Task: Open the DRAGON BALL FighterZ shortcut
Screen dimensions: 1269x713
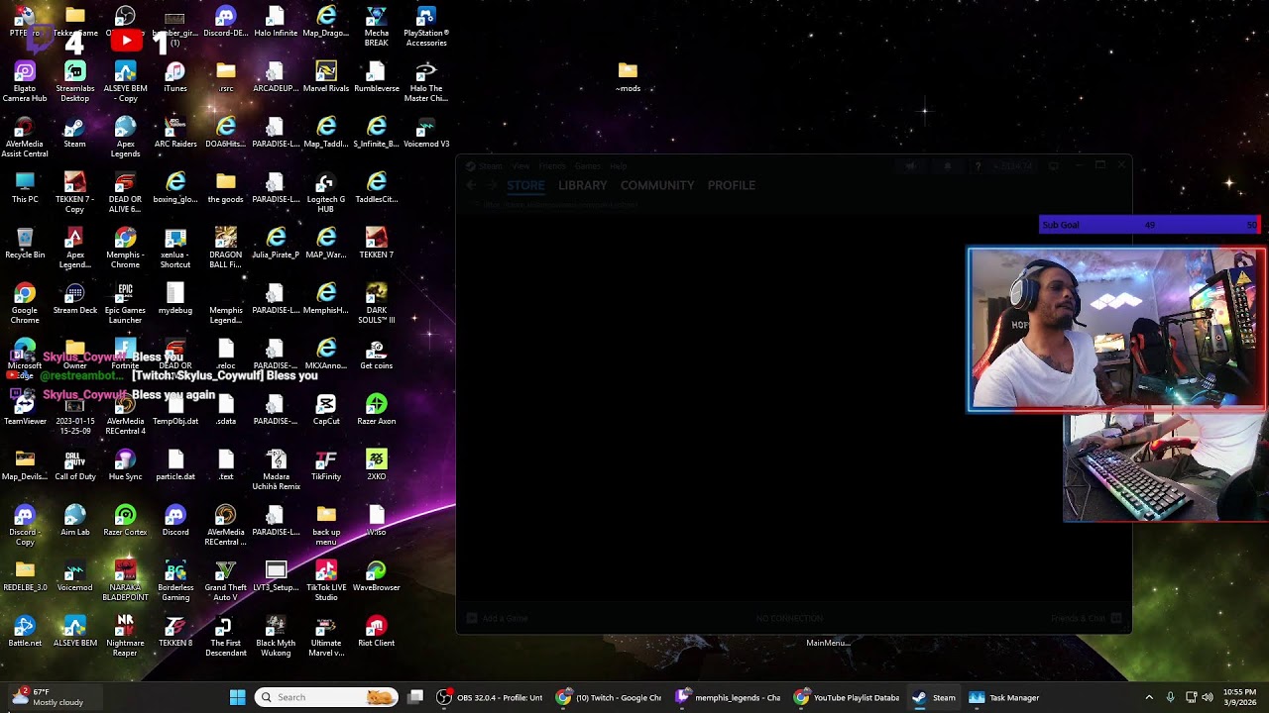Action: (225, 248)
